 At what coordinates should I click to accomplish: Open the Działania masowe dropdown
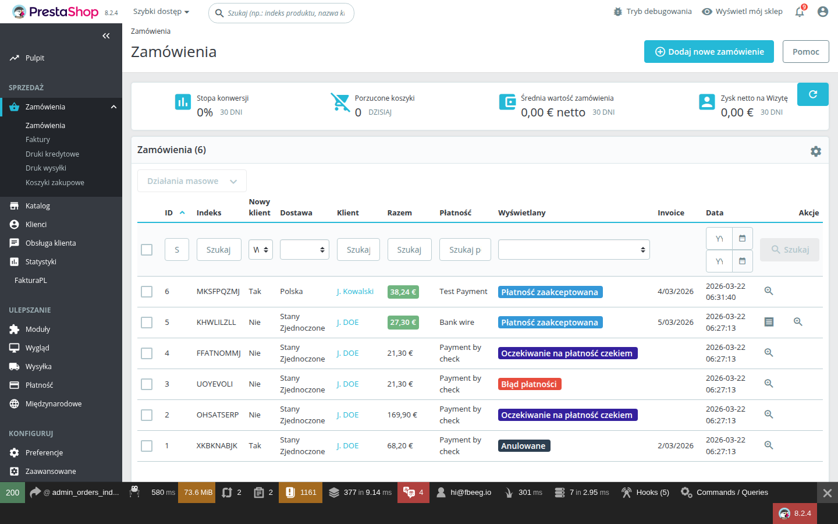tap(191, 180)
